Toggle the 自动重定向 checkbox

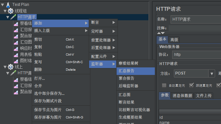pyautogui.click(x=164, y=85)
